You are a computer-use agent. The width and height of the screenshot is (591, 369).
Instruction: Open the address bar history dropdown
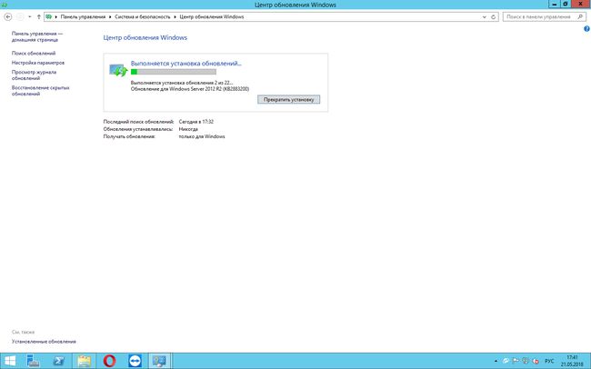[485, 17]
